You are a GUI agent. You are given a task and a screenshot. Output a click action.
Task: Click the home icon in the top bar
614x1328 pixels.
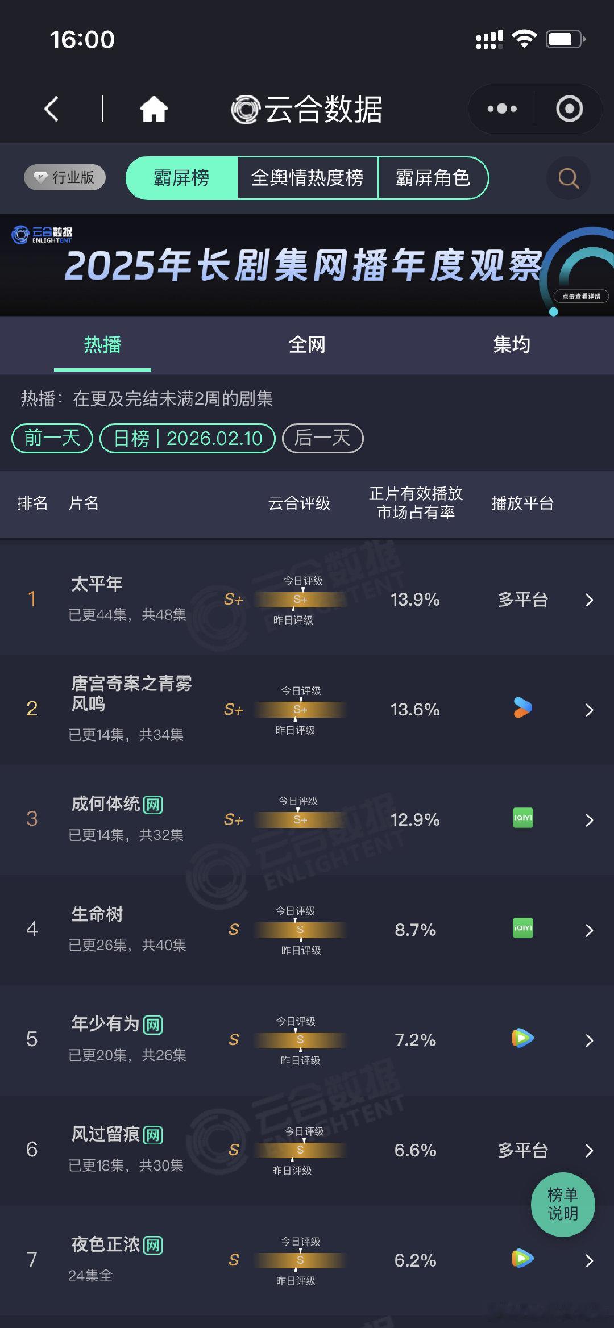pos(155,109)
